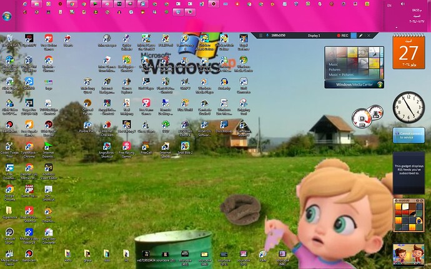Screen dimensions: 431x269
Task: Open the Letasoft Sound Booster shortcut
Action: 9,236
